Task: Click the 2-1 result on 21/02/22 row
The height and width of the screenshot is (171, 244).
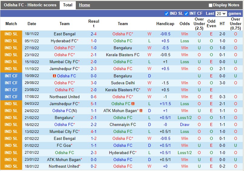Action: click(x=94, y=118)
